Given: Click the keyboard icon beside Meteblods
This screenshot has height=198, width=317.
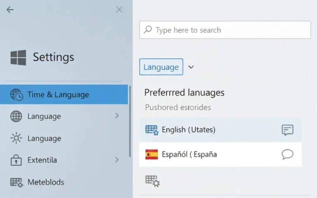Looking at the screenshot, I should coord(16,182).
